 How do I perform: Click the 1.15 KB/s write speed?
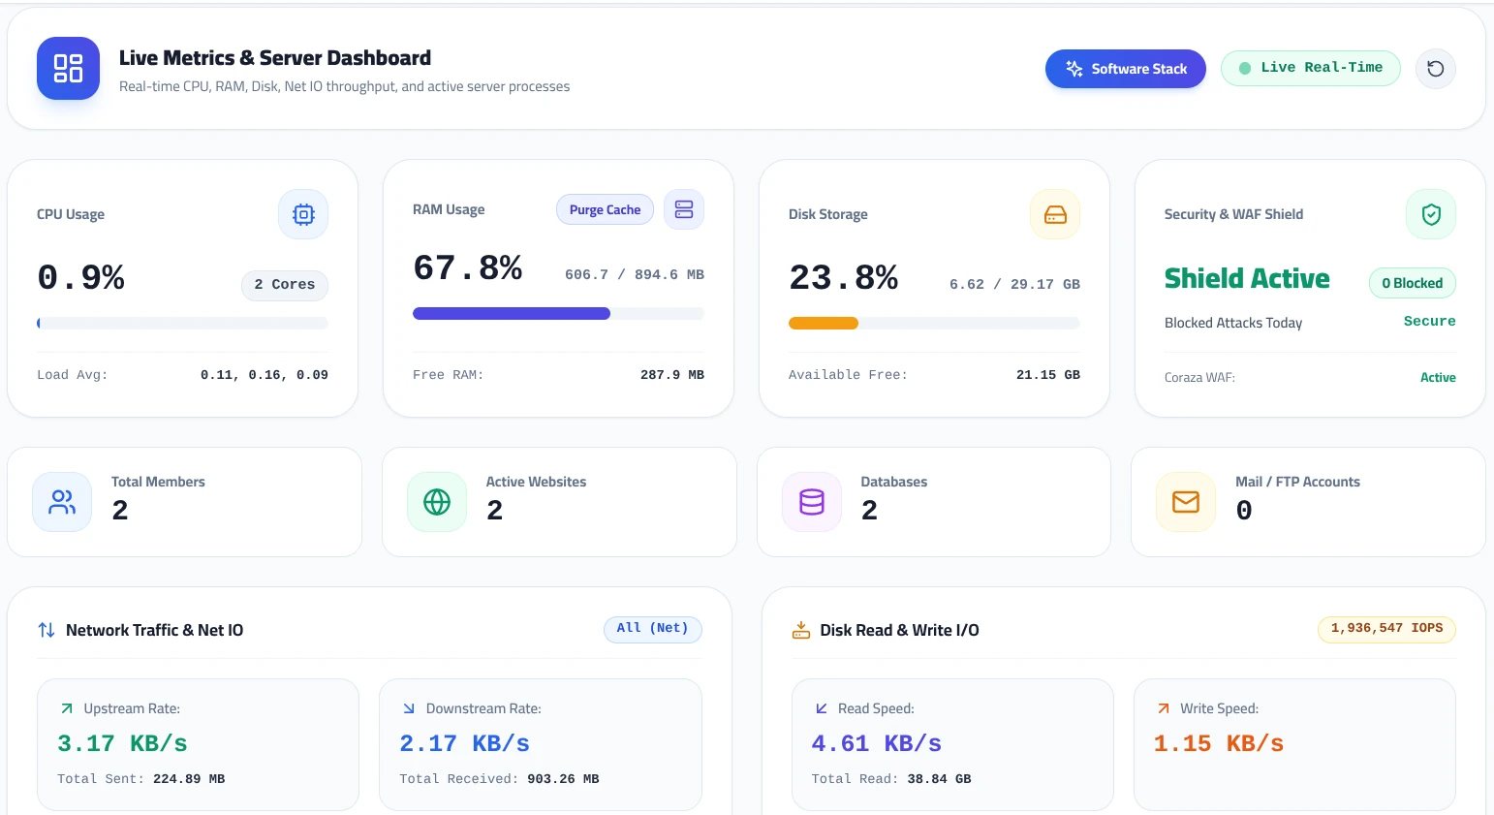tap(1219, 743)
